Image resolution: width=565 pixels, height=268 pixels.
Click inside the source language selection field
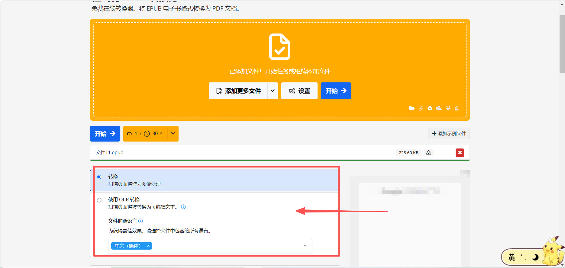210,246
